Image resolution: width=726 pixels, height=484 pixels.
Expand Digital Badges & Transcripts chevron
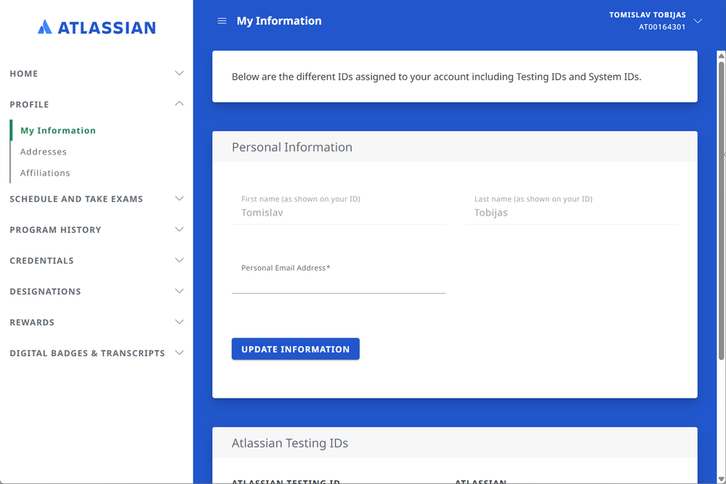180,353
